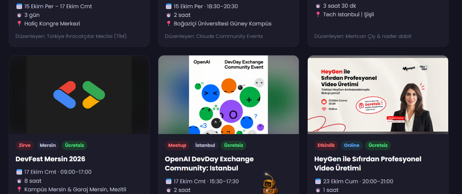
Task: Click pin icon beside Tech Istanbul | Şişli
Action: tap(318, 14)
